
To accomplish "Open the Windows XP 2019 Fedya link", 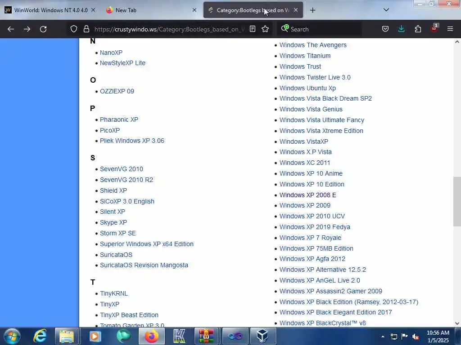I will point(315,227).
